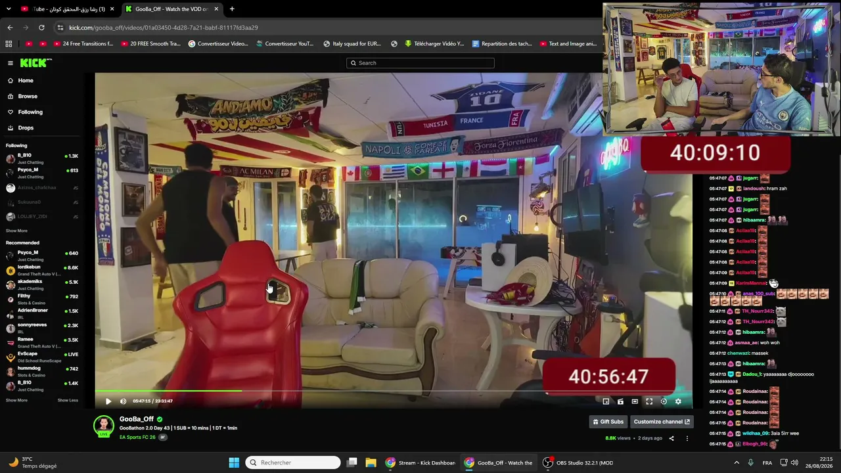
Task: Open Repartition des tach... bookmark
Action: (x=502, y=44)
